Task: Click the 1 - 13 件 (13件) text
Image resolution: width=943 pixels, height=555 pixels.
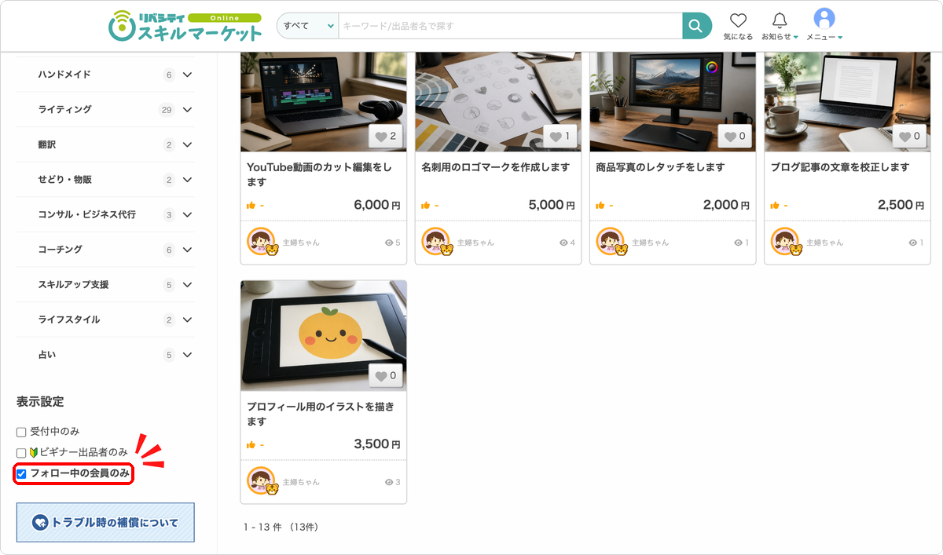Action: (281, 527)
